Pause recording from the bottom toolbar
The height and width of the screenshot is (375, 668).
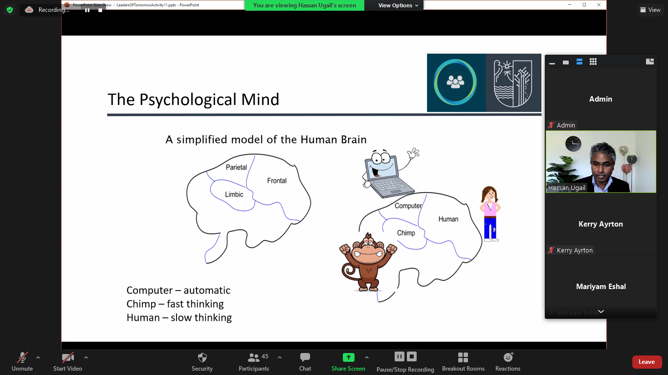coord(400,356)
